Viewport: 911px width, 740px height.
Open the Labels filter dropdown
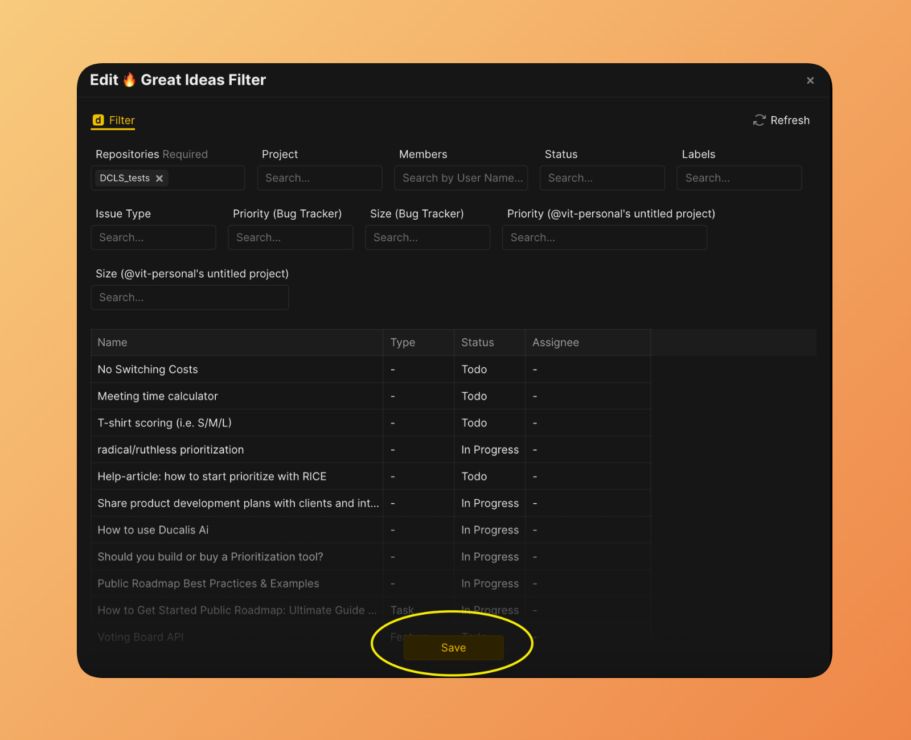(739, 178)
